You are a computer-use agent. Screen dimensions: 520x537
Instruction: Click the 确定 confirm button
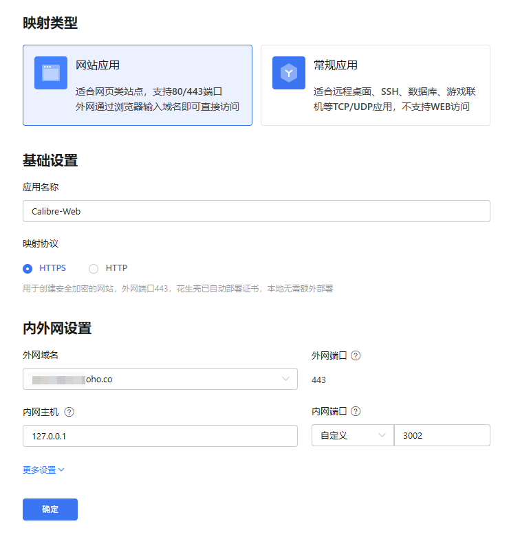tap(50, 509)
